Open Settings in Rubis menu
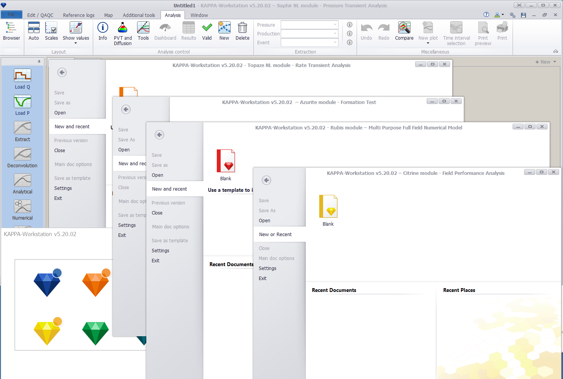563x379 pixels. (x=161, y=251)
